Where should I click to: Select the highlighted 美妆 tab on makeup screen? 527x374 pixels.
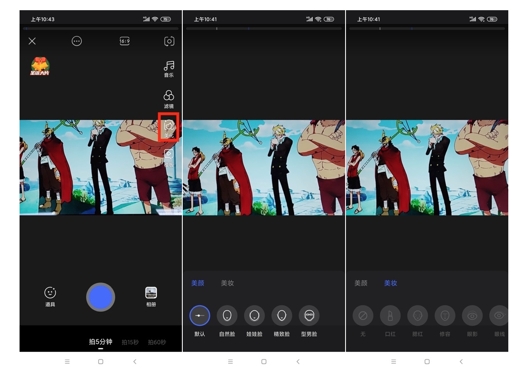click(391, 283)
